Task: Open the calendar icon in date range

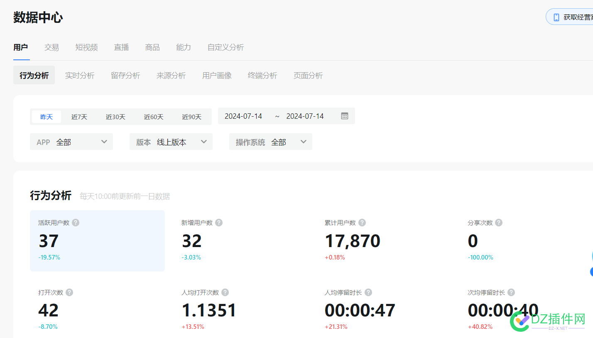Action: click(345, 116)
